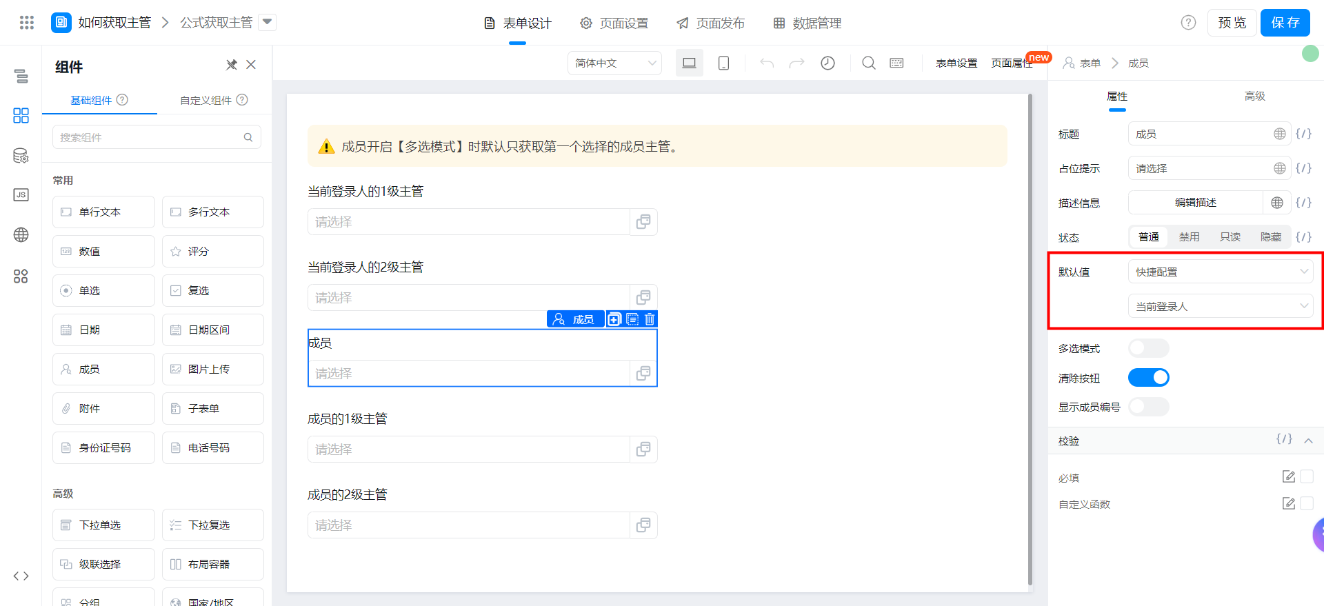This screenshot has width=1324, height=606.
Task: Edit the 自定义函数 validation rule
Action: click(1288, 503)
